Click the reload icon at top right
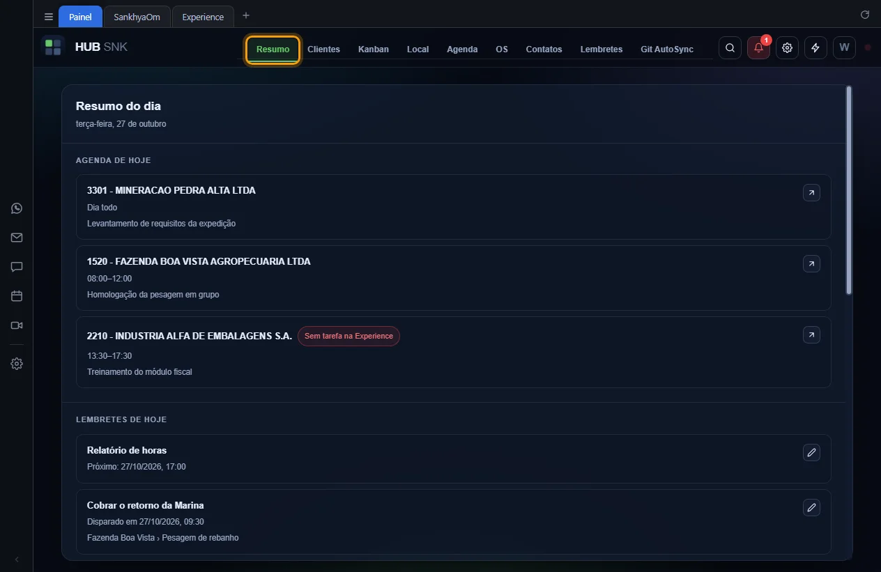 tap(865, 15)
